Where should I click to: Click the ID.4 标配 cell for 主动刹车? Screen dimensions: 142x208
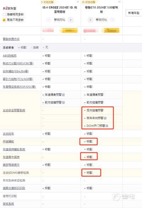point(48,134)
